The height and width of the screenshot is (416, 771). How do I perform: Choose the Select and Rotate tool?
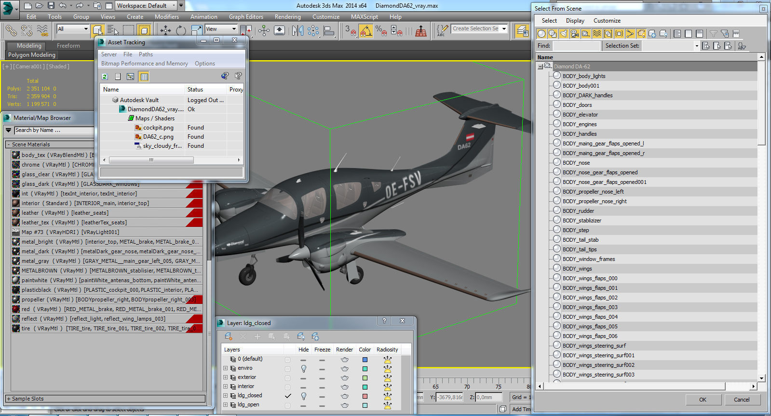[x=181, y=30]
